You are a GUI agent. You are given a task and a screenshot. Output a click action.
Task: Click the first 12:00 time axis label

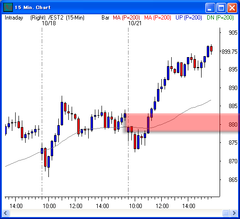pos(76,206)
